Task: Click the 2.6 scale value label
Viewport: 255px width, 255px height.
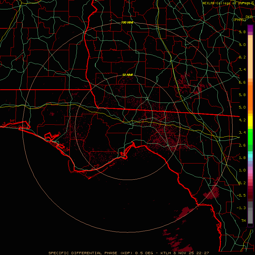Action: [242, 145]
